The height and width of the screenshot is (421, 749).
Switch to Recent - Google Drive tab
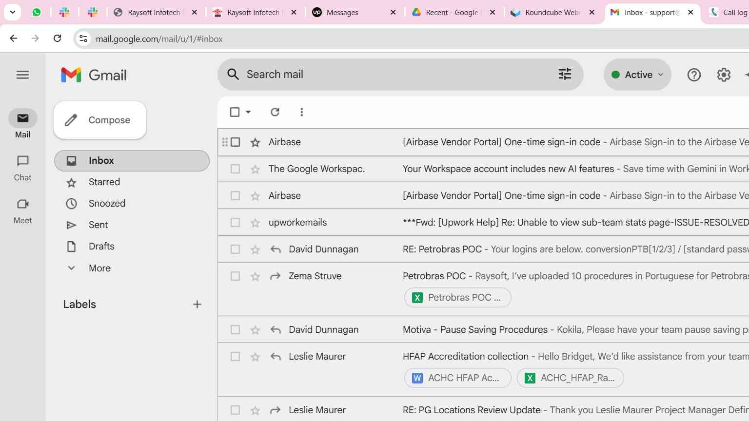point(453,12)
